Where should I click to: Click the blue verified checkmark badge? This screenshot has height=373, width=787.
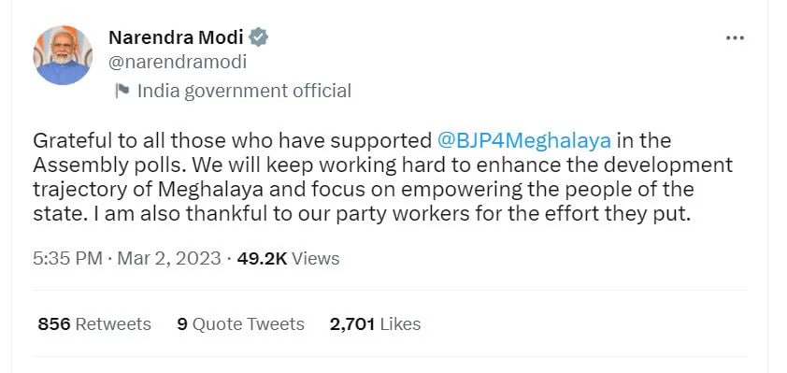(x=259, y=37)
